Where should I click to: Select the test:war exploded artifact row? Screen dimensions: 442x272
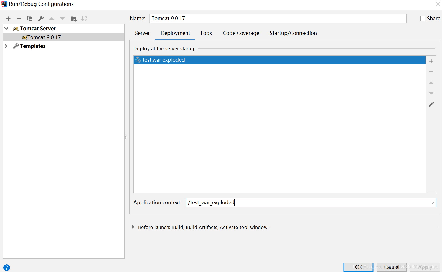280,60
